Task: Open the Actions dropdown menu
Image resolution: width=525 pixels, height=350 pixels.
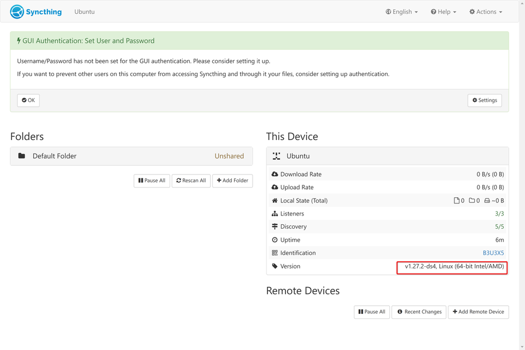Action: pos(486,11)
